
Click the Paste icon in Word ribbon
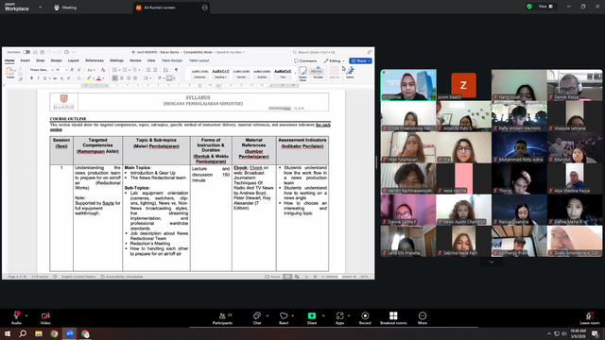[10, 72]
